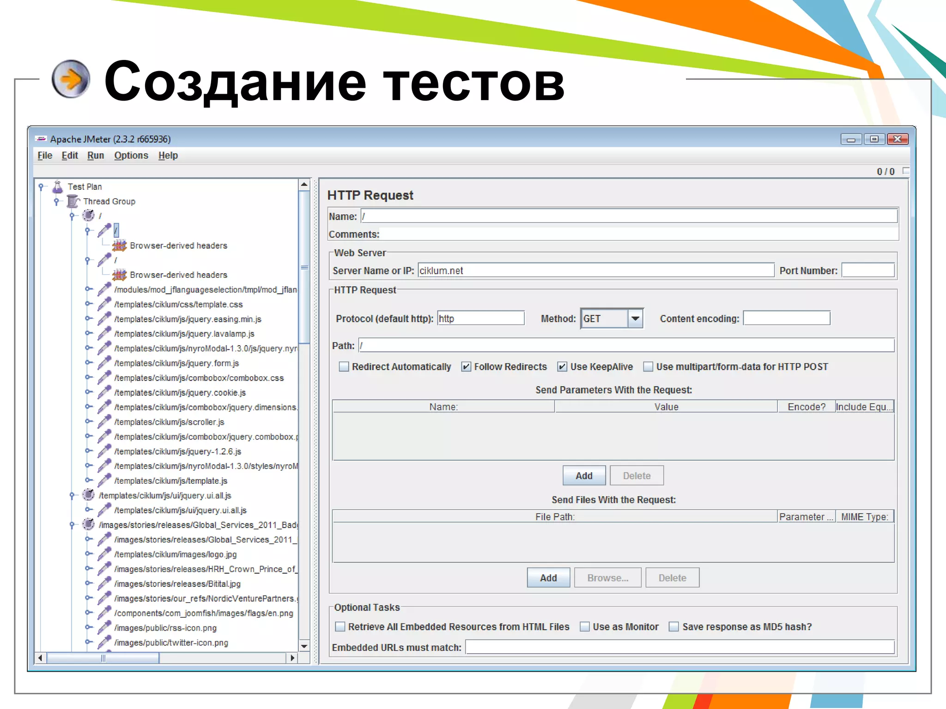Select /templates/ciklum/js/scroller.js in tree
Viewport: 946px width, 709px height.
click(169, 422)
